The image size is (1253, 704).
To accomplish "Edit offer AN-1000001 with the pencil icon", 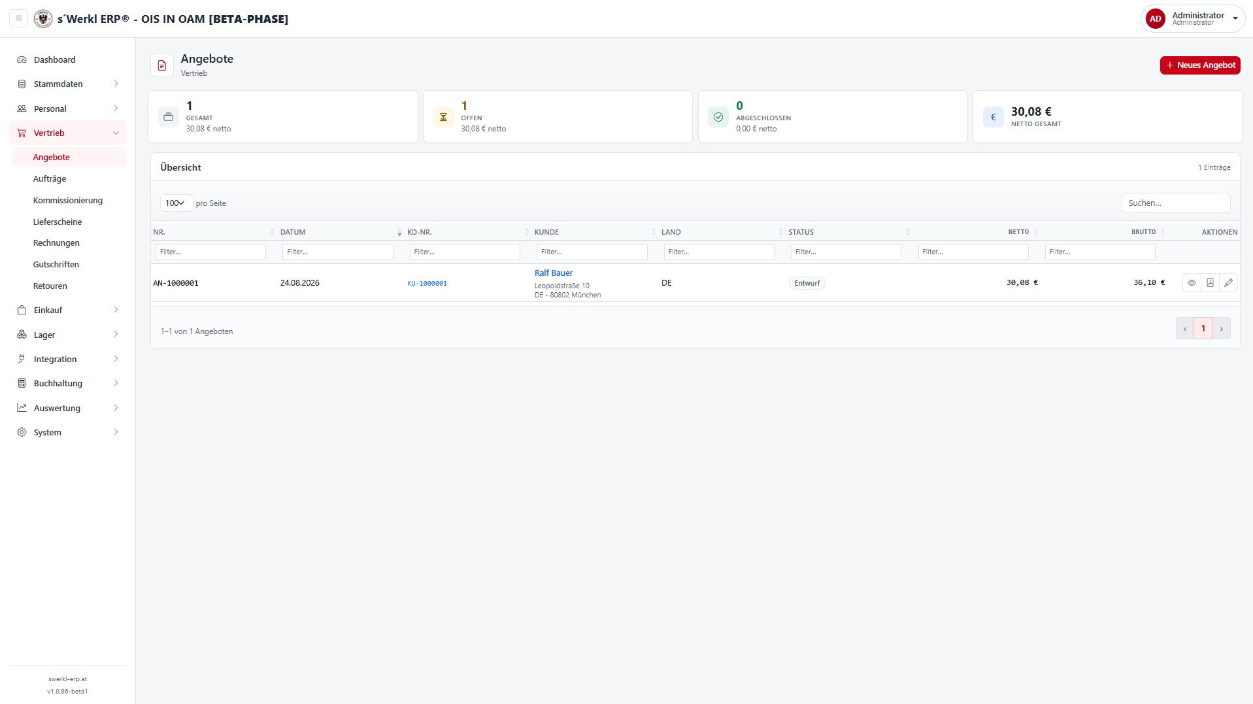I will 1228,283.
